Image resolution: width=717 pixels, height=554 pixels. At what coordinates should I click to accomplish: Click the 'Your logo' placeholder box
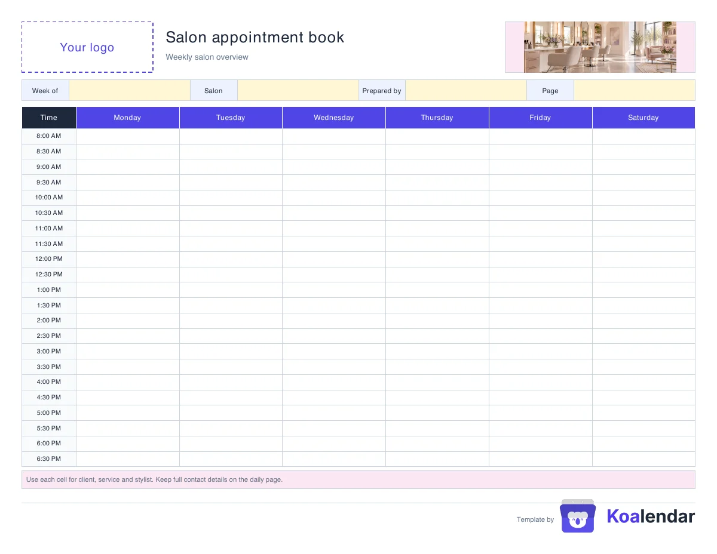tap(87, 47)
